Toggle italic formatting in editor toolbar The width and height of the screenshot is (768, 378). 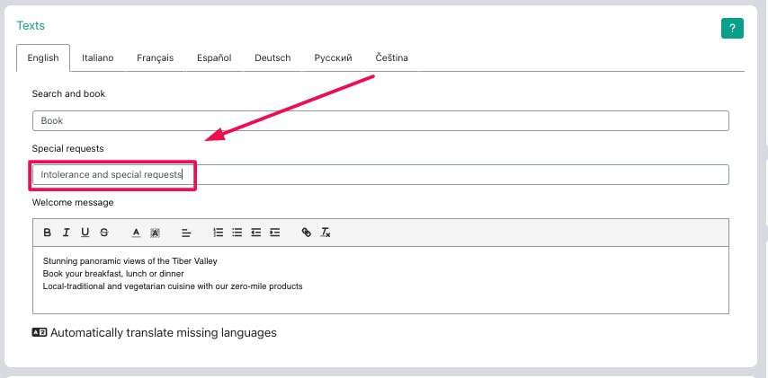click(67, 233)
